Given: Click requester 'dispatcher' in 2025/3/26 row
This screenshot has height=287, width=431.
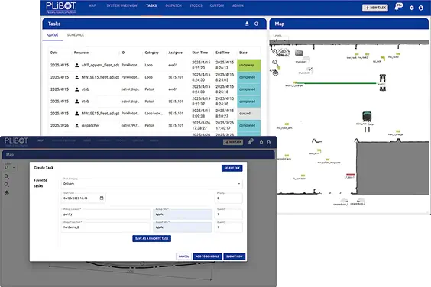Looking at the screenshot, I should pos(90,125).
